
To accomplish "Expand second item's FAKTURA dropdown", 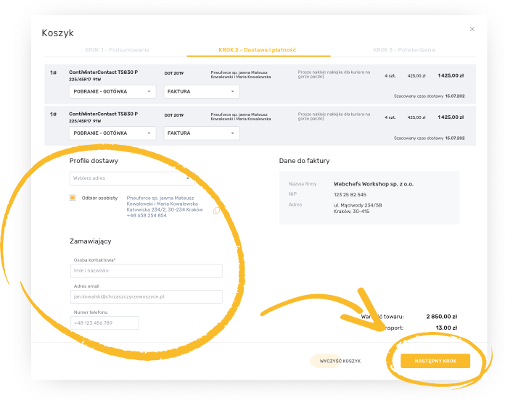I will click(x=202, y=133).
